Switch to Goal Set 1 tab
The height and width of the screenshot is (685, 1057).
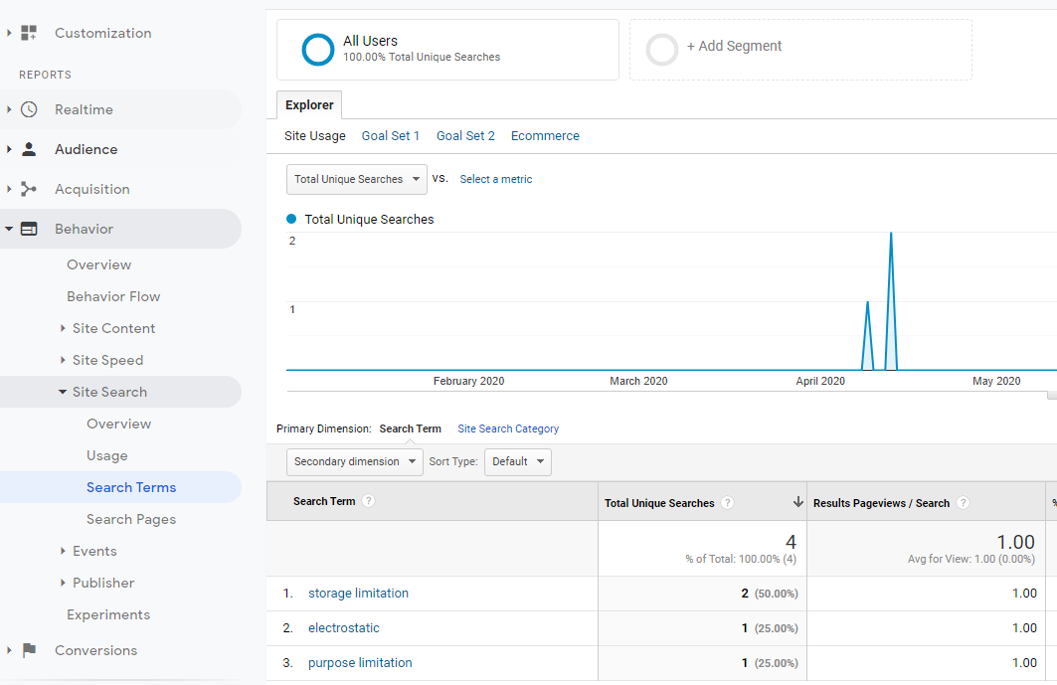390,136
